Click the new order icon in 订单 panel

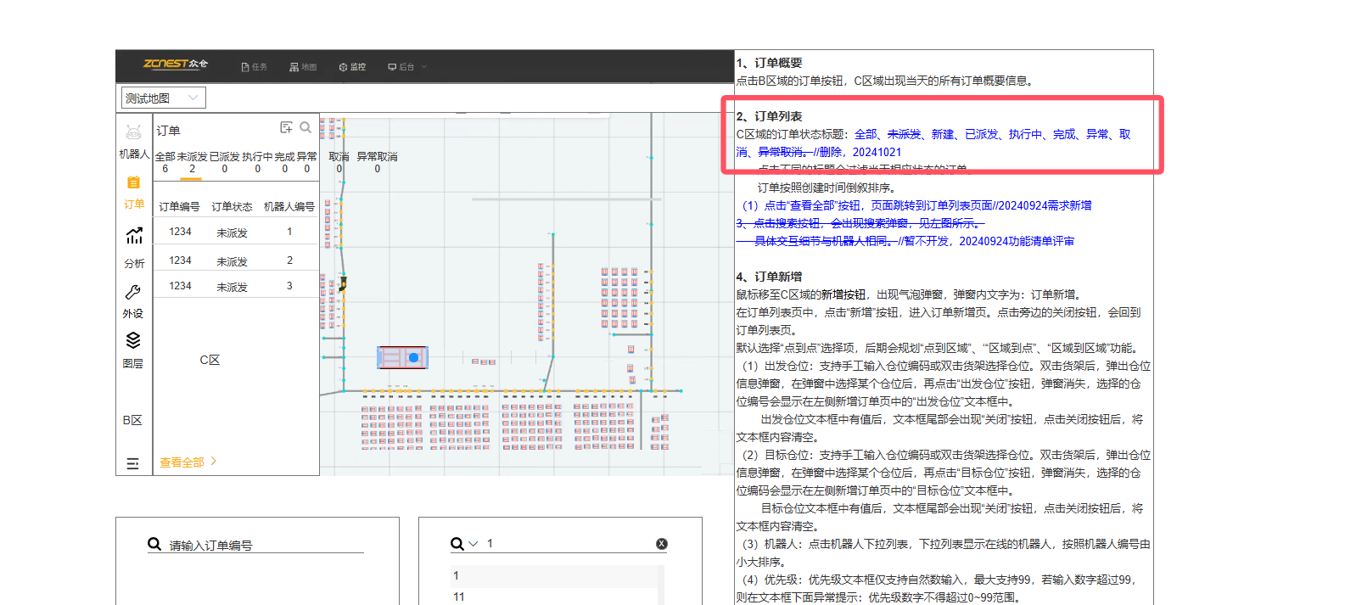286,127
